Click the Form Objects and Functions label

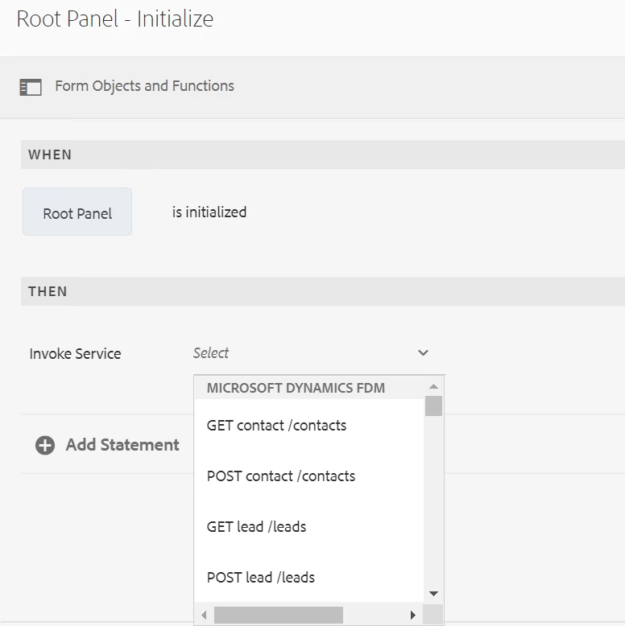tap(144, 86)
